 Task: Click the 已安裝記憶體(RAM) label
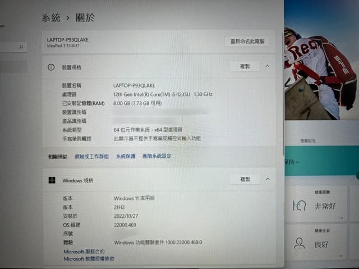84,103
